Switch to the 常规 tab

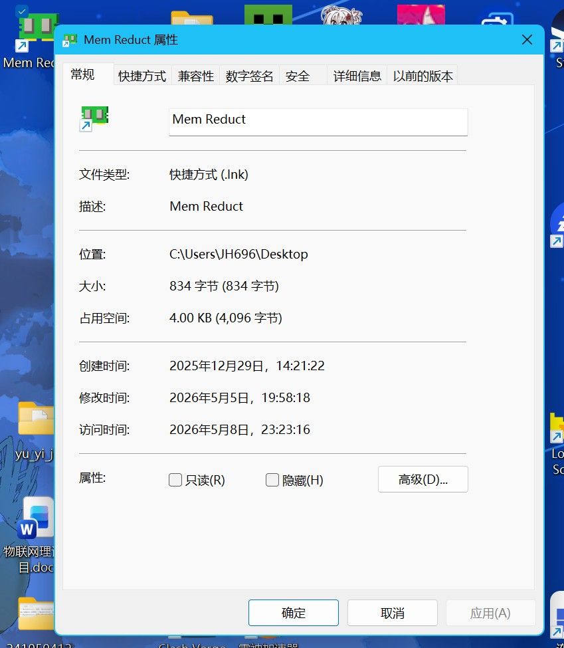(x=88, y=74)
